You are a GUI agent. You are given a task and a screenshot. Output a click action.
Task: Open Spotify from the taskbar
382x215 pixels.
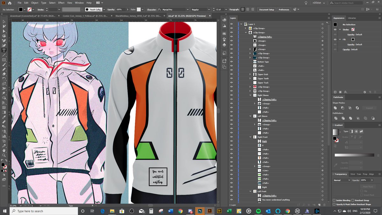tap(258, 211)
